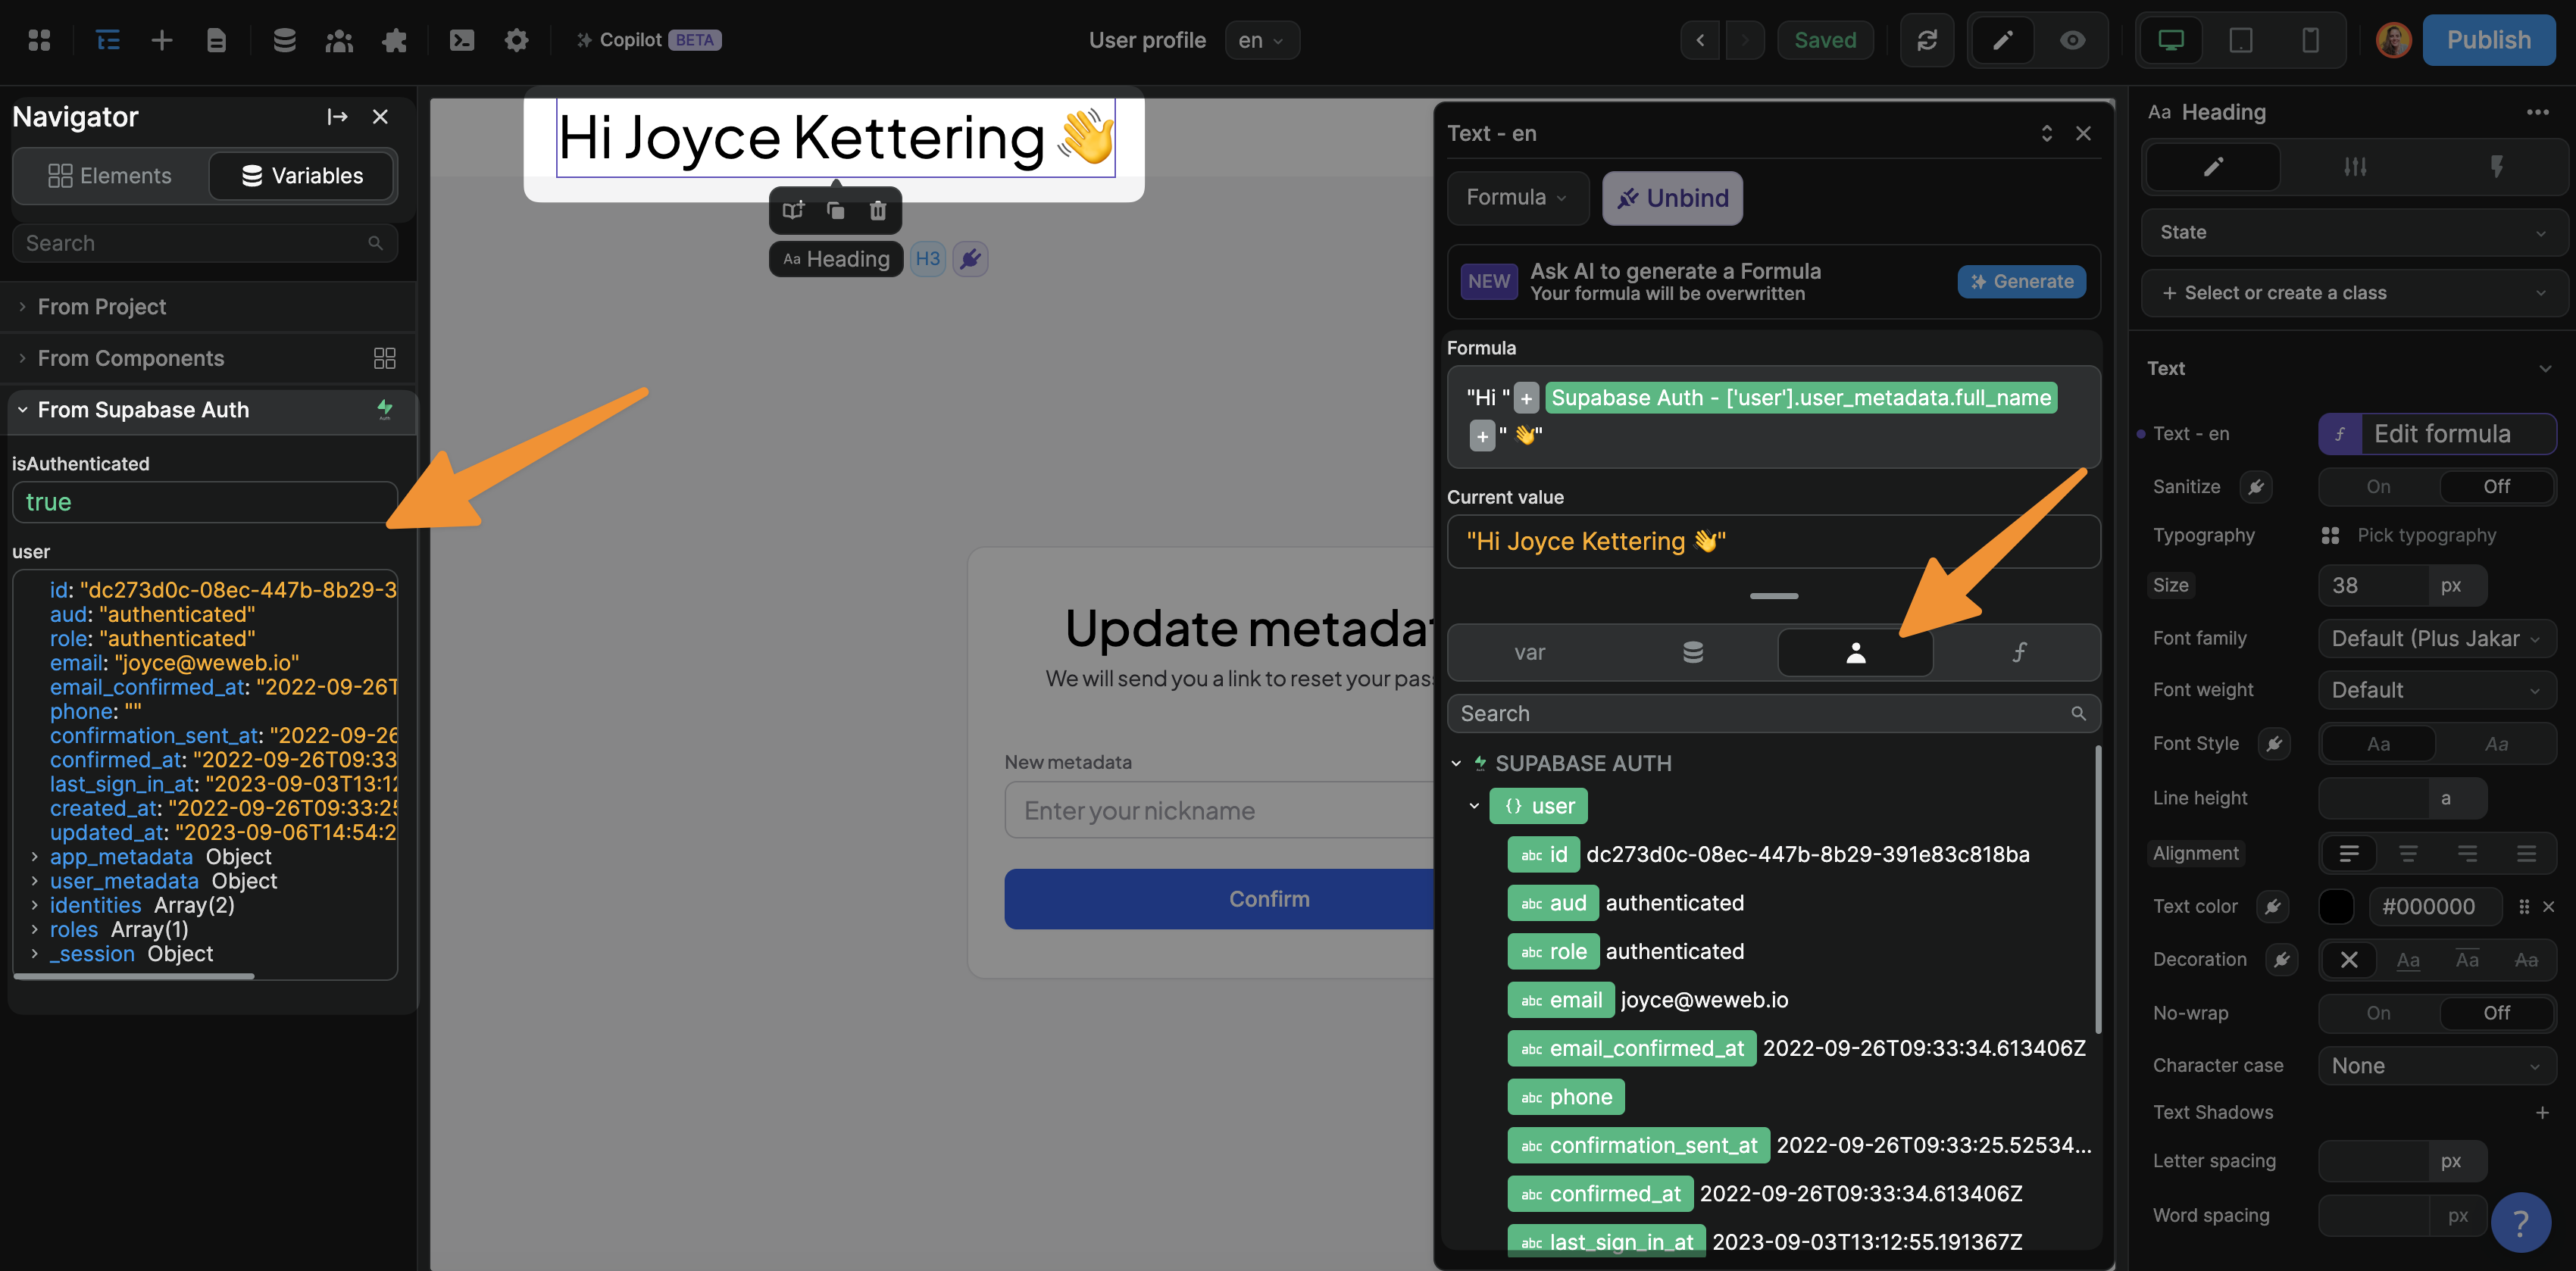
Task: Open the var tab in formula panel
Action: point(1529,653)
